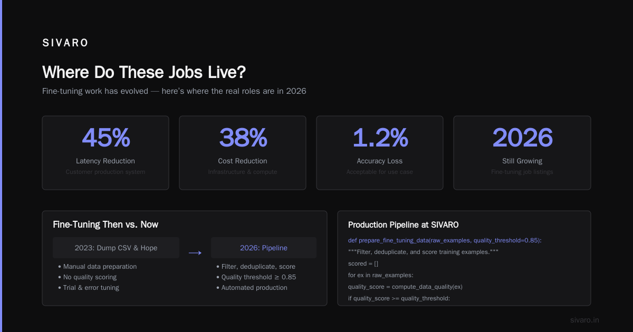Screen dimensions: 633x332
Task: Select the heading "Where Do These Jobs Live?"
Action: [144, 72]
